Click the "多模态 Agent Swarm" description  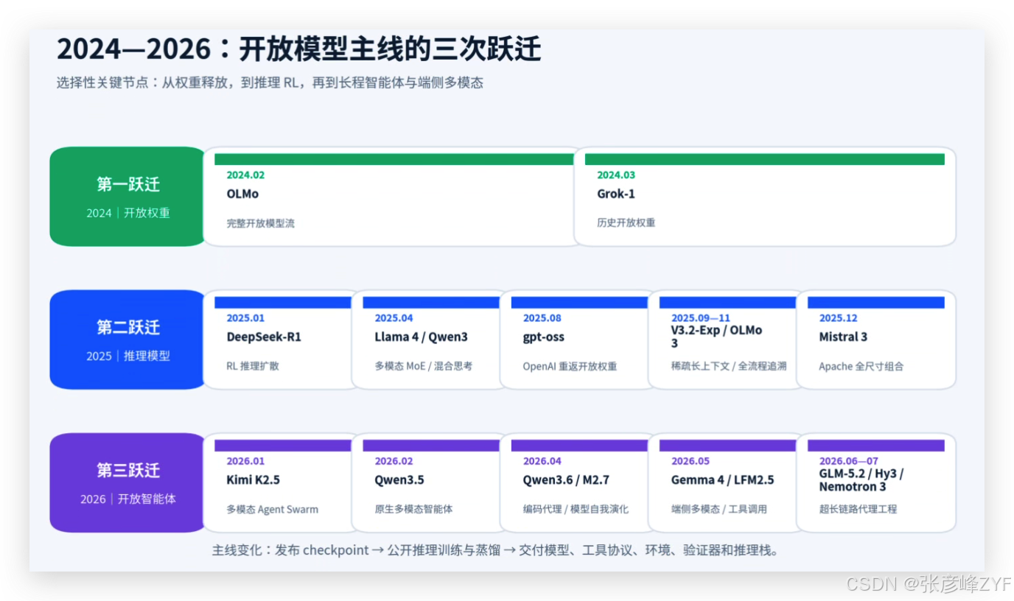click(x=273, y=509)
